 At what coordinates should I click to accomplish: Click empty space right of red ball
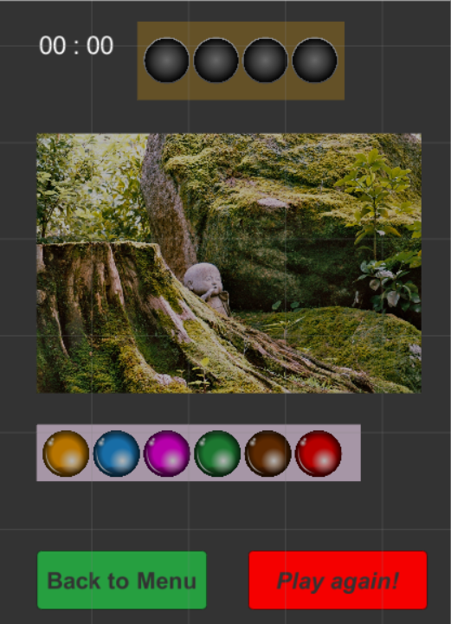(x=351, y=454)
